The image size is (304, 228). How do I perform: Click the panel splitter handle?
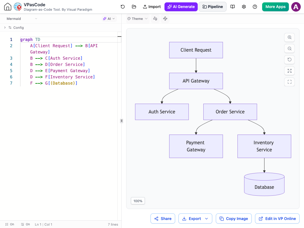[121, 121]
